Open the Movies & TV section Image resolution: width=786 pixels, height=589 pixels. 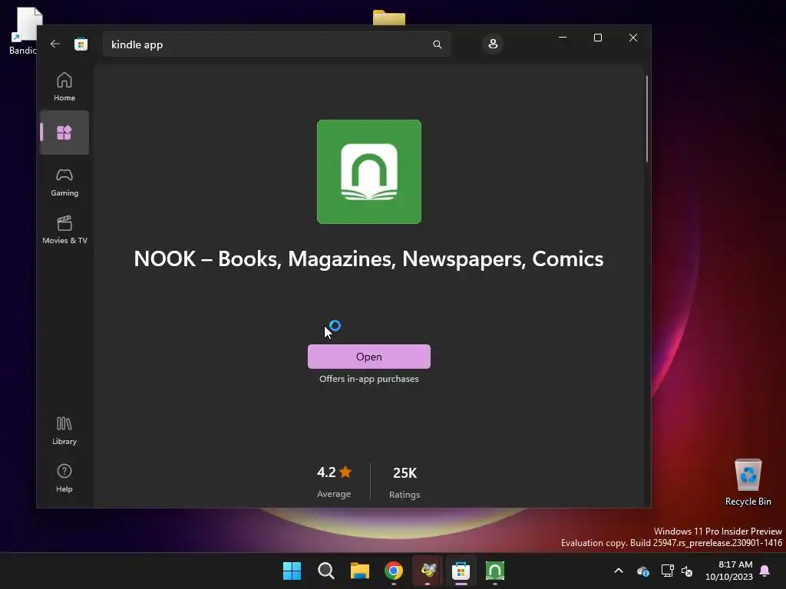click(64, 230)
